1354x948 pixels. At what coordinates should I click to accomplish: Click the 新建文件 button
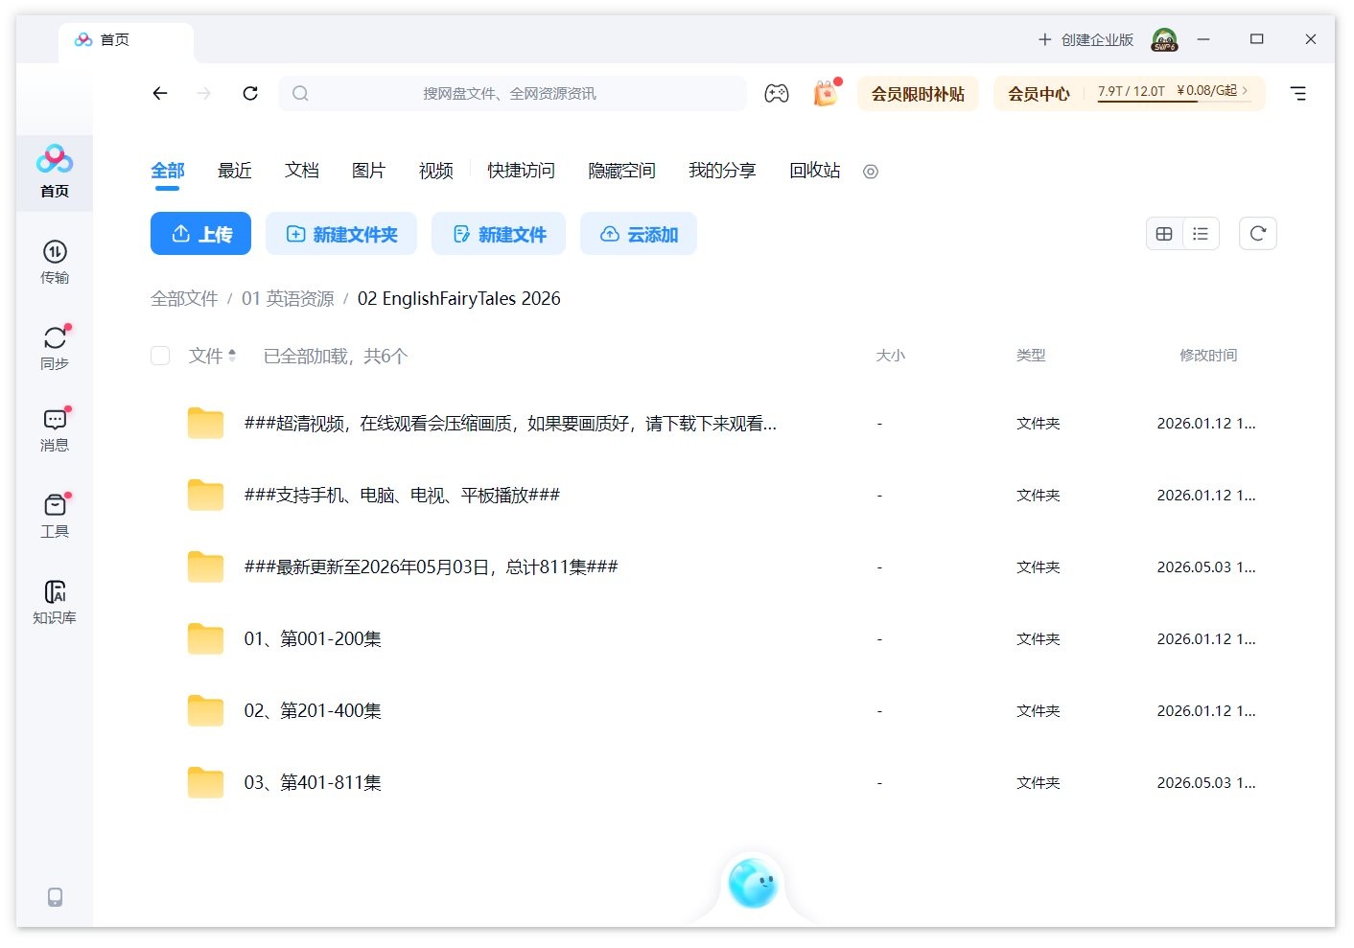499,234
